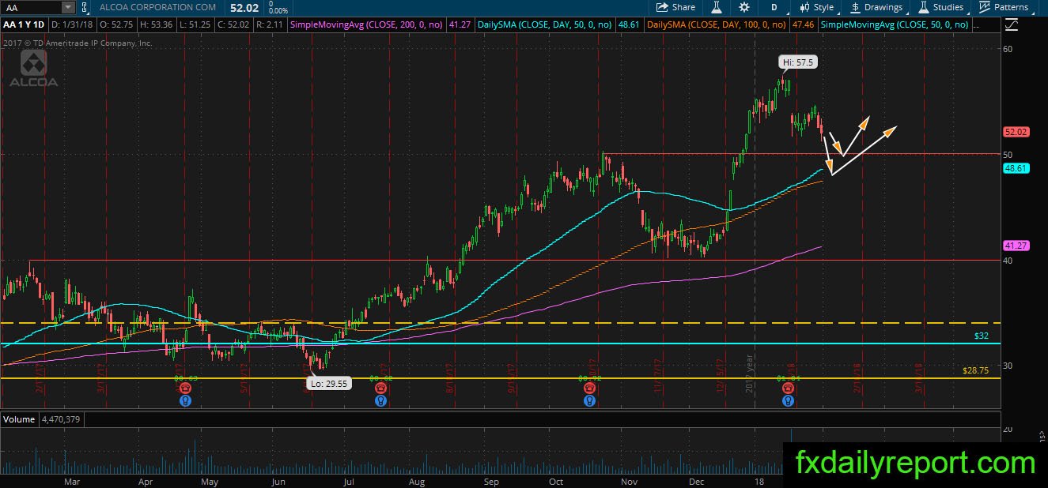The height and width of the screenshot is (488, 1048).
Task: Expand the AA symbol dropdown arrow
Action: pyautogui.click(x=68, y=7)
